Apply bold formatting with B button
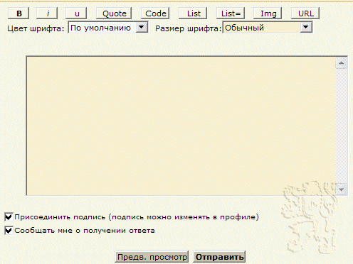This screenshot has height=264, width=353. coord(19,13)
